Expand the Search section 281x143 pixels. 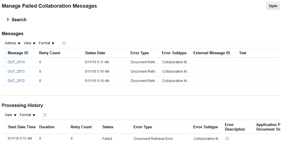click(8, 20)
